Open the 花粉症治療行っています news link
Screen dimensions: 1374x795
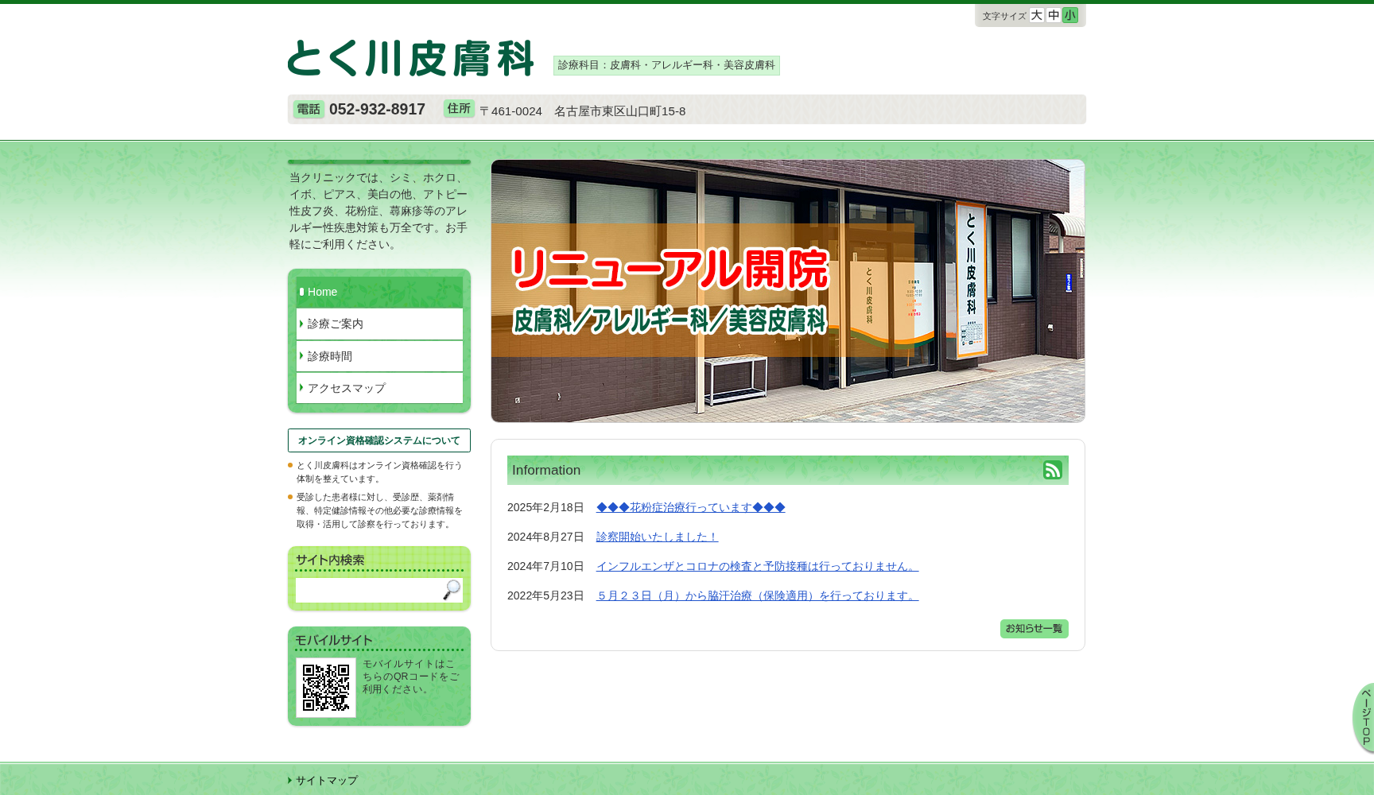click(690, 507)
